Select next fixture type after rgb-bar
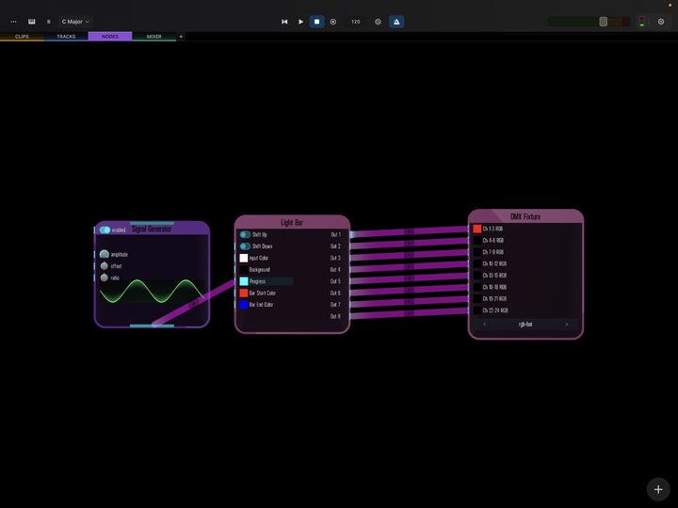The height and width of the screenshot is (508, 678). [567, 325]
